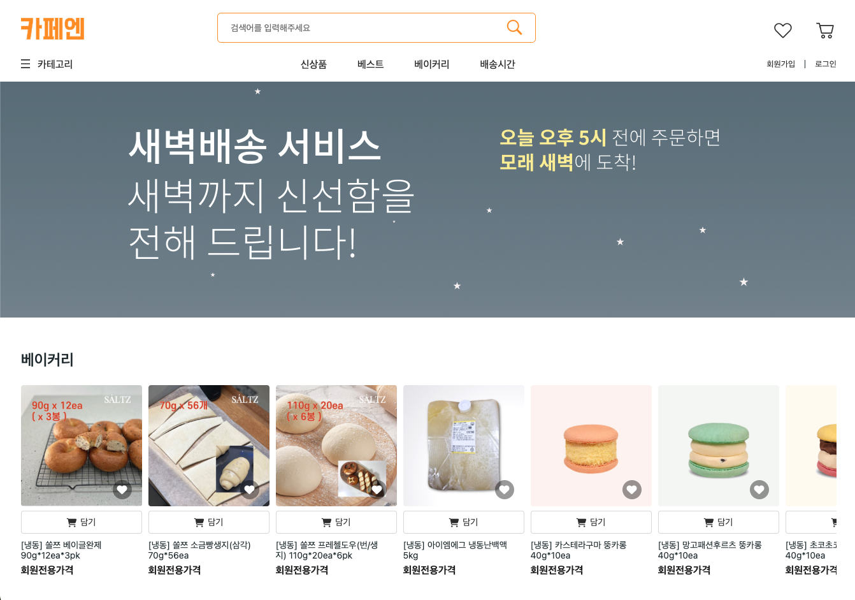Viewport: 855px width, 600px height.
Task: Open the 배송시간 menu item
Action: 498,64
